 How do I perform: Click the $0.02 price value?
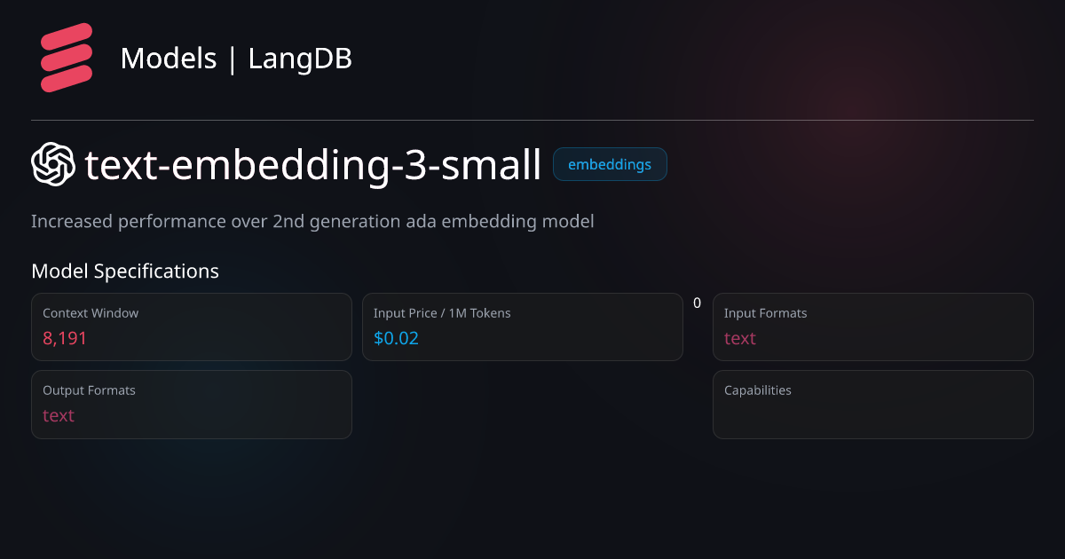(x=396, y=338)
